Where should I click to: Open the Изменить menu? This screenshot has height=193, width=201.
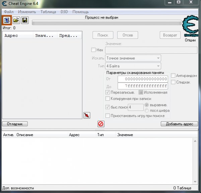pyautogui.click(x=27, y=12)
